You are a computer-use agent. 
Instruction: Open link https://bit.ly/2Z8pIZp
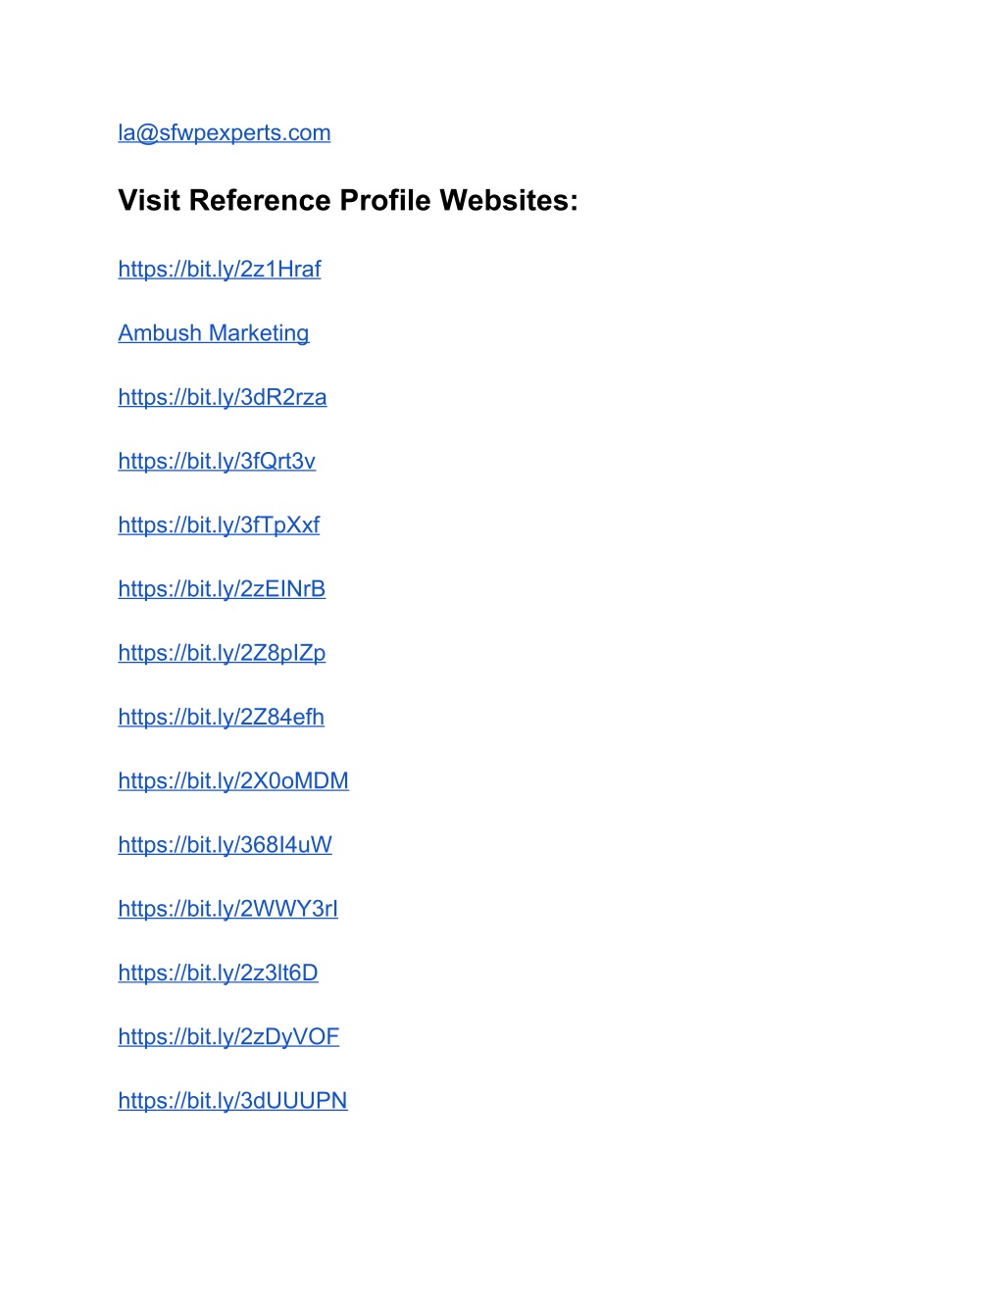pyautogui.click(x=222, y=653)
